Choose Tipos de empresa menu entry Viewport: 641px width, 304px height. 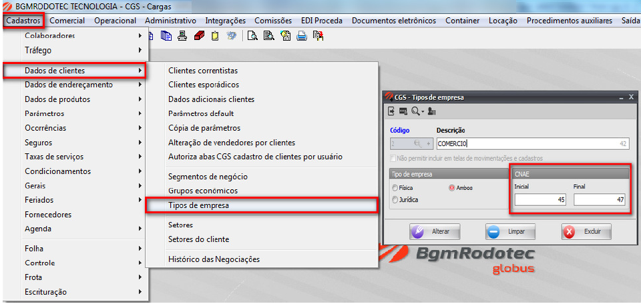pos(261,205)
